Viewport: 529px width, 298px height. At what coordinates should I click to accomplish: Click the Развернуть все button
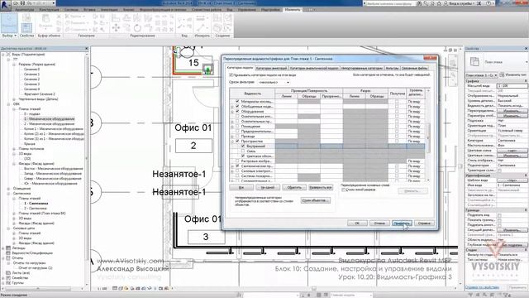point(321,187)
